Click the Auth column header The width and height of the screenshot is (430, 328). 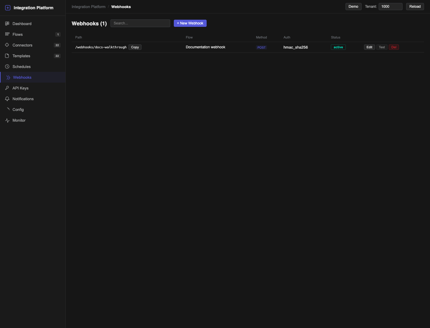click(287, 37)
